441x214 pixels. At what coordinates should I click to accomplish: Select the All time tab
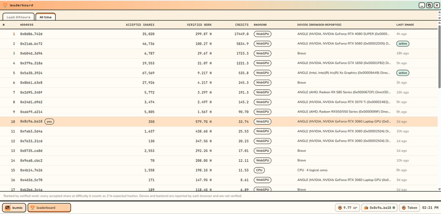point(46,17)
